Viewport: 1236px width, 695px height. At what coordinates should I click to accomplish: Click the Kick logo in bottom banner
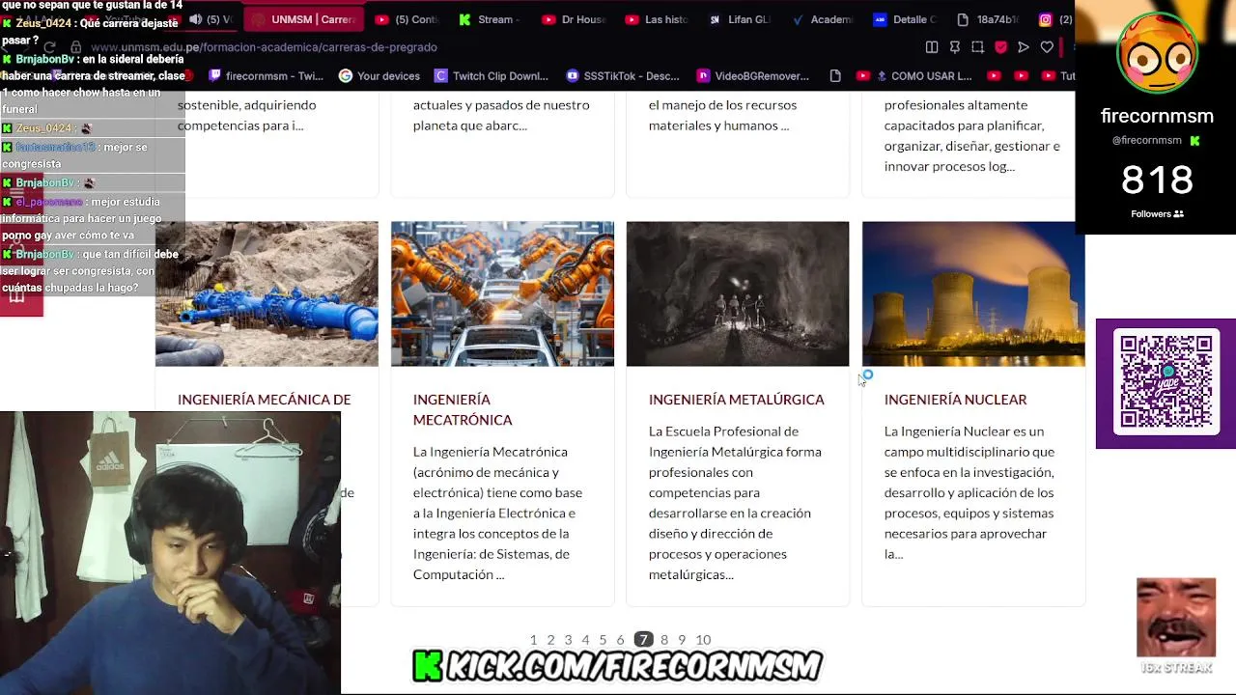pos(428,665)
